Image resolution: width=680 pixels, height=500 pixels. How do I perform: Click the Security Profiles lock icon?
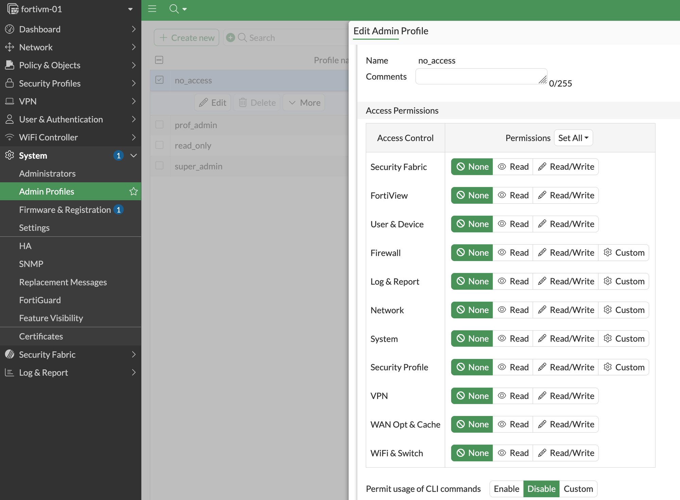[x=10, y=83]
